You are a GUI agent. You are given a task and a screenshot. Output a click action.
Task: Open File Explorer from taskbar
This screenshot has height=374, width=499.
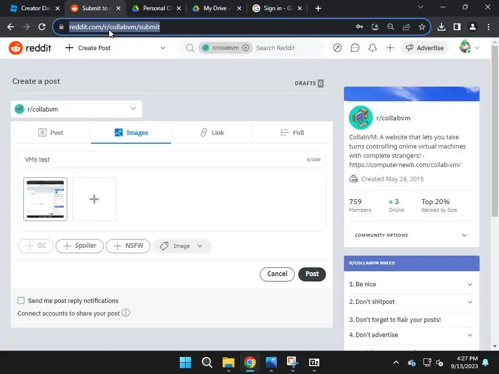[228, 362]
